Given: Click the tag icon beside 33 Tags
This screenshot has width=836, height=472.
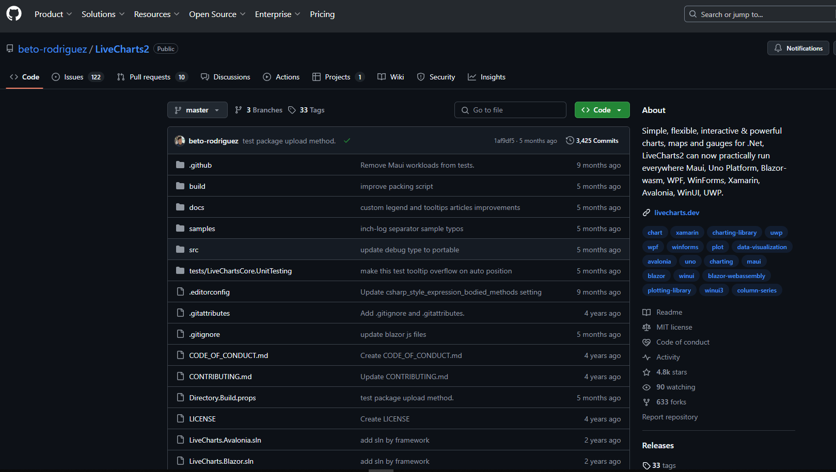Looking at the screenshot, I should click(292, 110).
